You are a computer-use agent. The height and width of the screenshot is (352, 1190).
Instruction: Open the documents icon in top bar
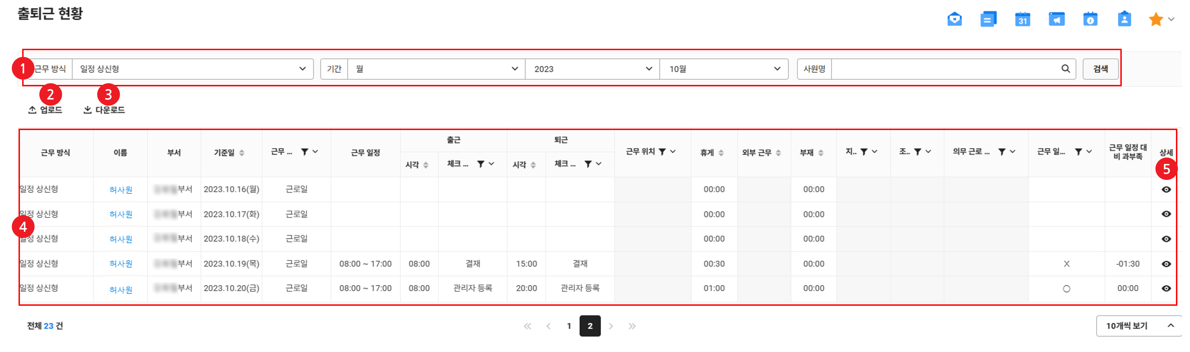(988, 19)
